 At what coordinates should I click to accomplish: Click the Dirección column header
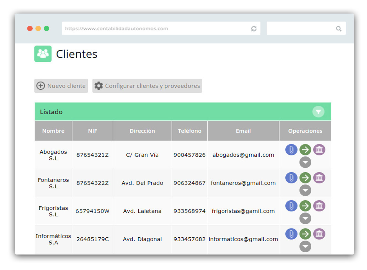[142, 131]
